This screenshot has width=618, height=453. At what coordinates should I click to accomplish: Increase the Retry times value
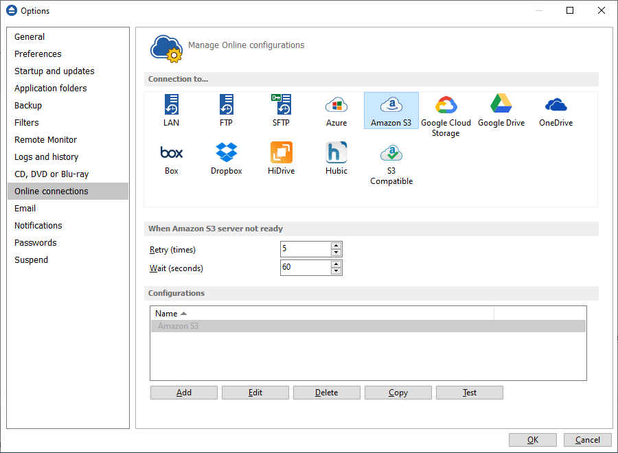point(336,246)
